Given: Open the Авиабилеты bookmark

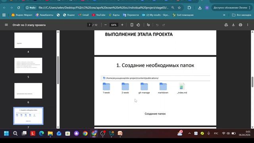Looking at the screenshot, I should point(44,15).
